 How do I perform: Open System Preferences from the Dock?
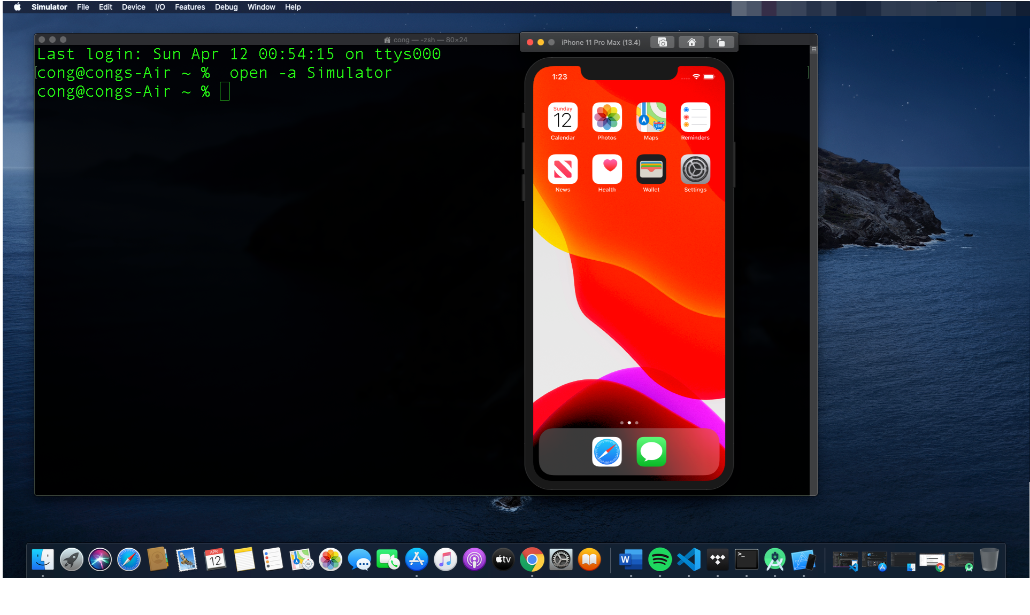click(561, 560)
